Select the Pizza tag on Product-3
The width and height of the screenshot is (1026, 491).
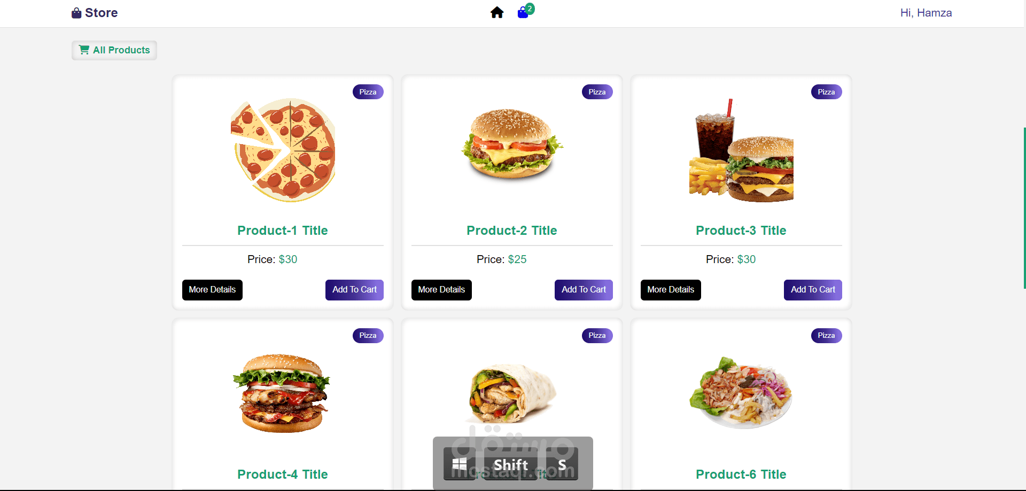click(826, 92)
